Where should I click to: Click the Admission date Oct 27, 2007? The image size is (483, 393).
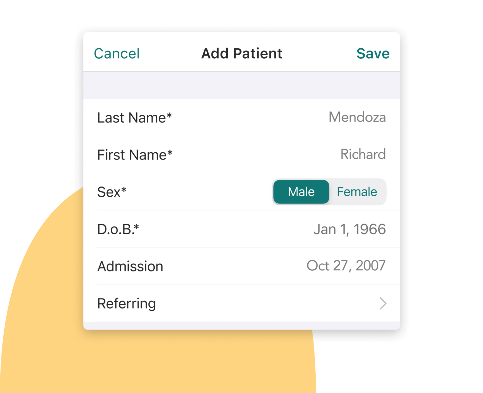pos(346,266)
